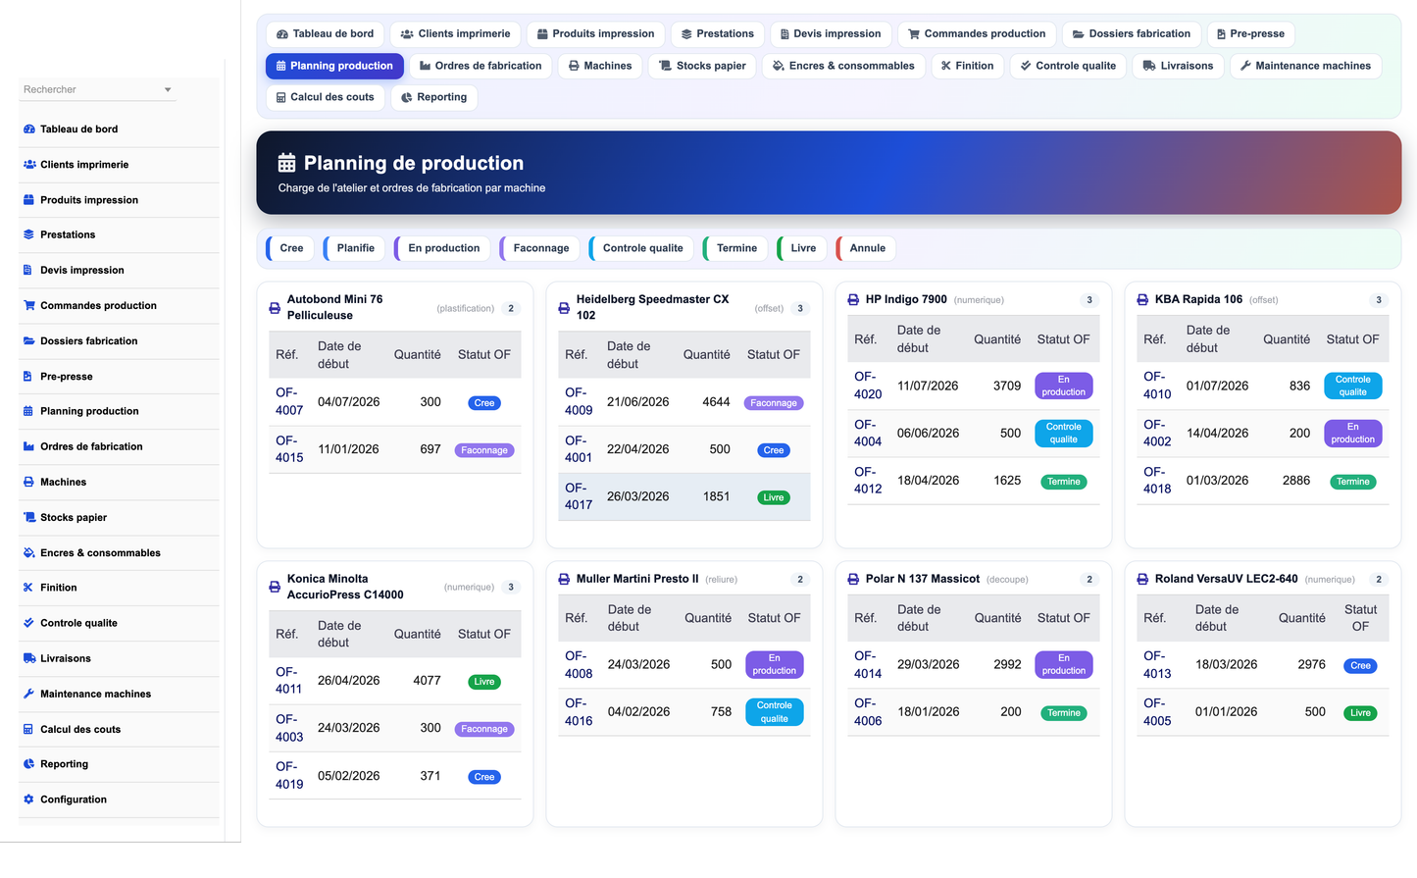This screenshot has height=878, width=1417.
Task: Filter by Planifie status chip
Action: [x=354, y=248]
